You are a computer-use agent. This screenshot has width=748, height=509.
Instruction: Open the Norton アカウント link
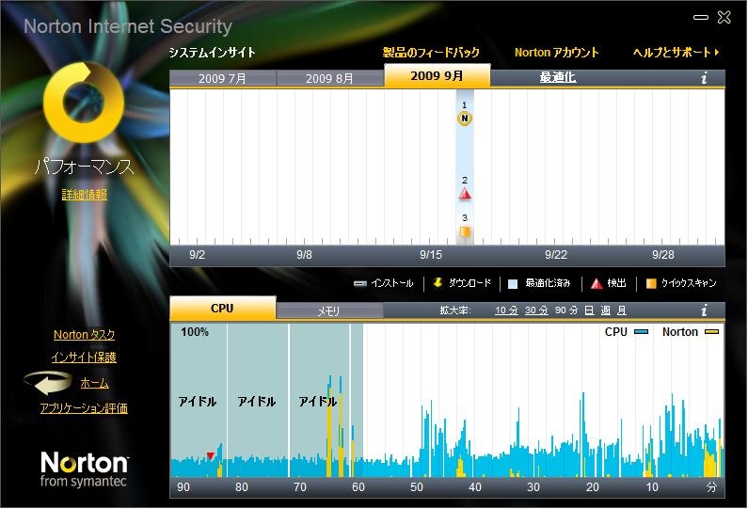pyautogui.click(x=556, y=53)
